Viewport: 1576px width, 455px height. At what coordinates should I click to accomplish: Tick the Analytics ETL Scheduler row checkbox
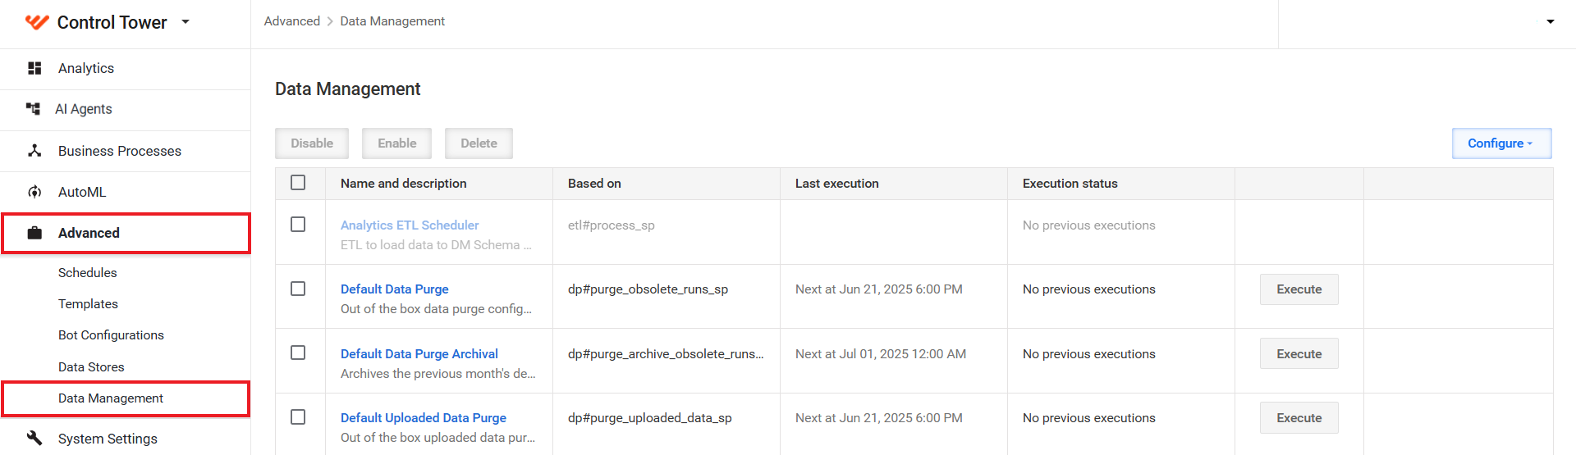pyautogui.click(x=298, y=224)
